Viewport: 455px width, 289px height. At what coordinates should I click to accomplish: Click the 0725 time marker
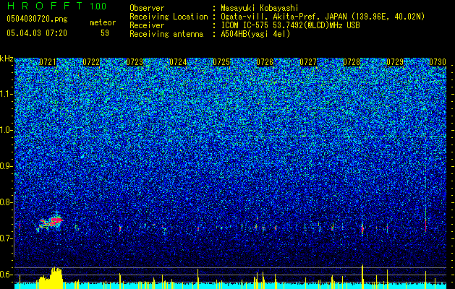click(221, 62)
